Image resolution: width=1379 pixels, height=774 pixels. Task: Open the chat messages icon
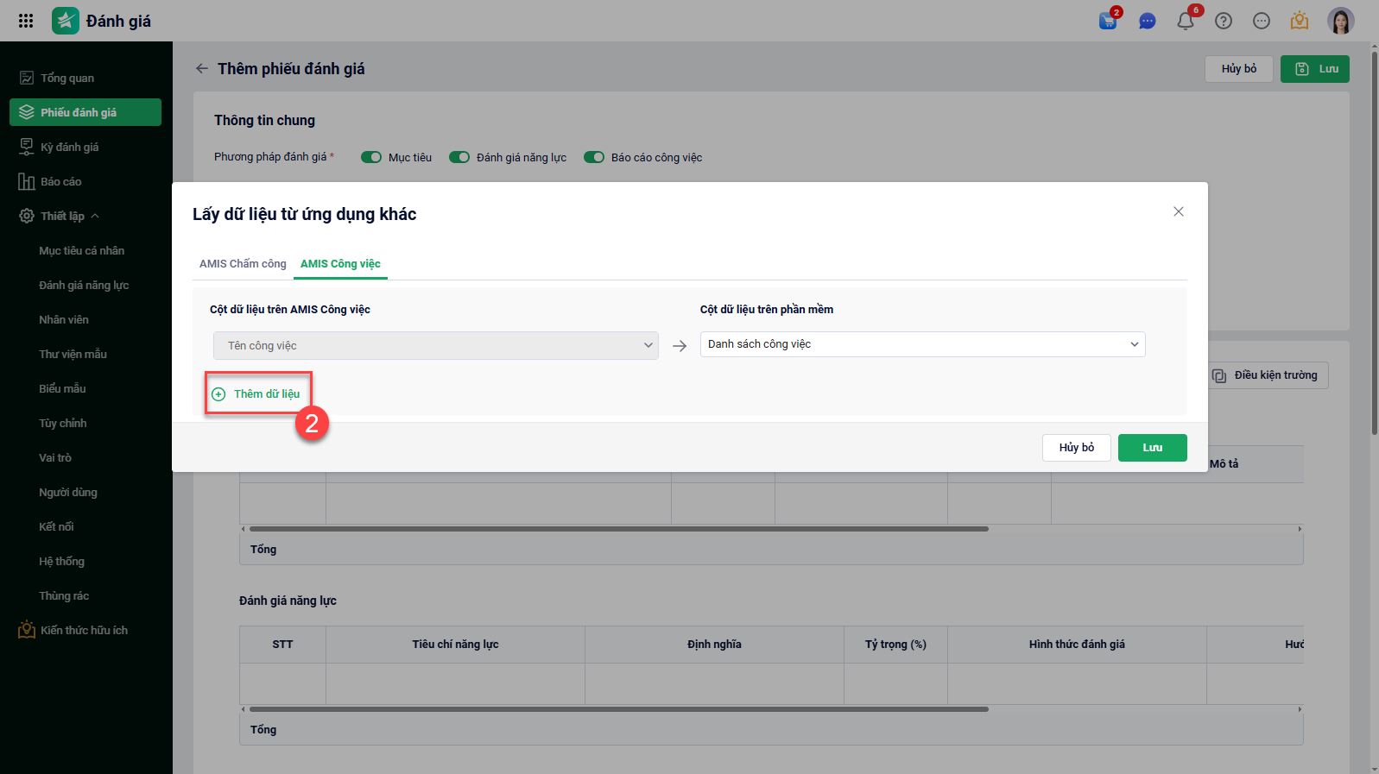(x=1147, y=21)
